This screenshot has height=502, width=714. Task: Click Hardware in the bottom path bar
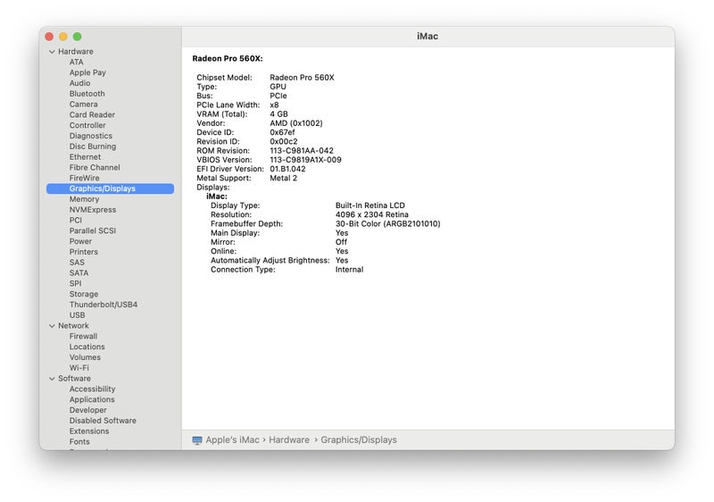pyautogui.click(x=288, y=440)
